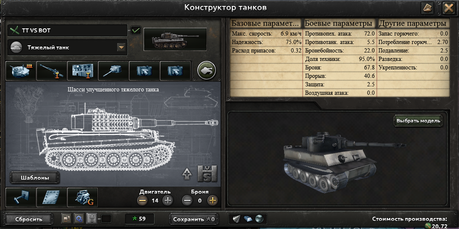Click the TT VS BOT name field
Image resolution: width=459 pixels, height=229 pixels.
(x=68, y=30)
